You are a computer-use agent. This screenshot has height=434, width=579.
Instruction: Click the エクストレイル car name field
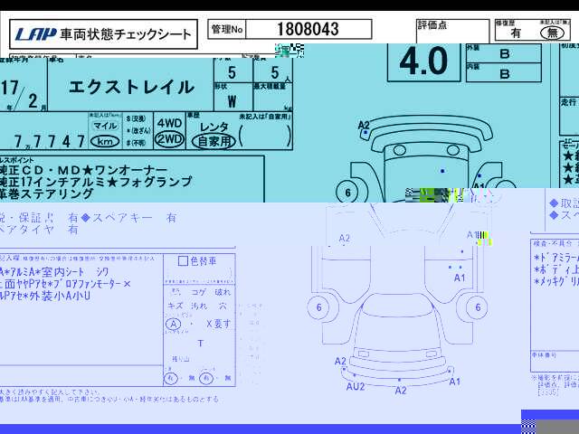click(x=130, y=87)
